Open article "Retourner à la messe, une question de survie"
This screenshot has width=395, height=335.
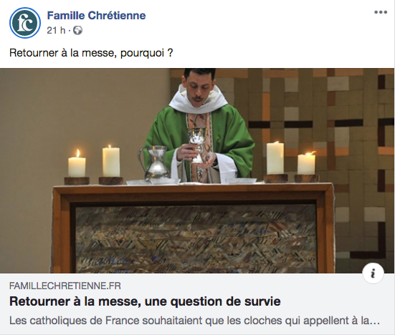pyautogui.click(x=145, y=301)
